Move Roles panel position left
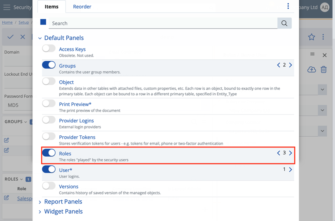335x221 pixels. click(278, 153)
